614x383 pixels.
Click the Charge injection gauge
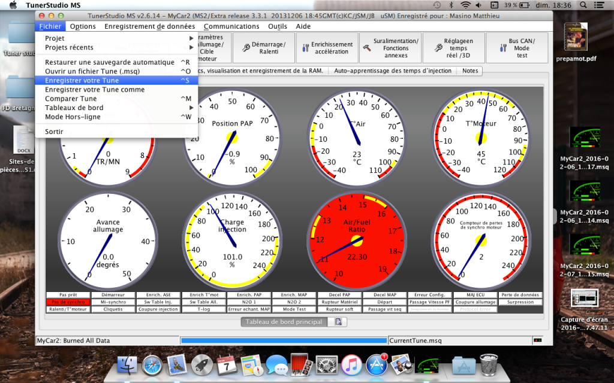tap(232, 241)
